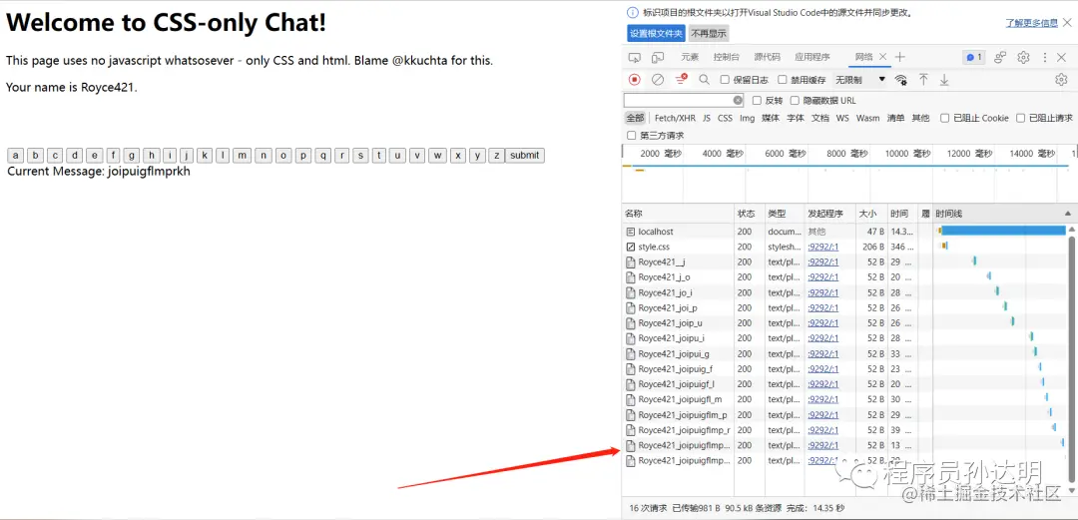1078x520 pixels.
Task: Open the 无限制 throttling dropdown
Action: point(860,80)
